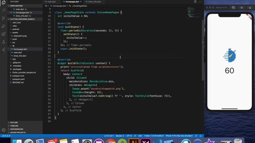Open Finder from the Dock
Viewport: 255px width, 143px height.
17,141
